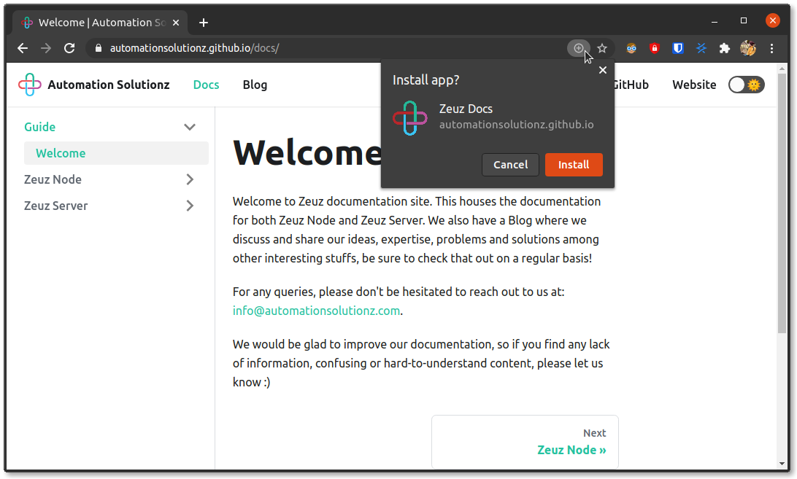Close the Install app popup
This screenshot has height=479, width=797.
point(603,70)
